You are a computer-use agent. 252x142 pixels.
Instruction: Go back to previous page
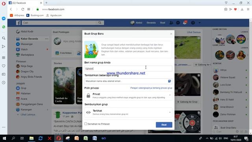click(11, 9)
